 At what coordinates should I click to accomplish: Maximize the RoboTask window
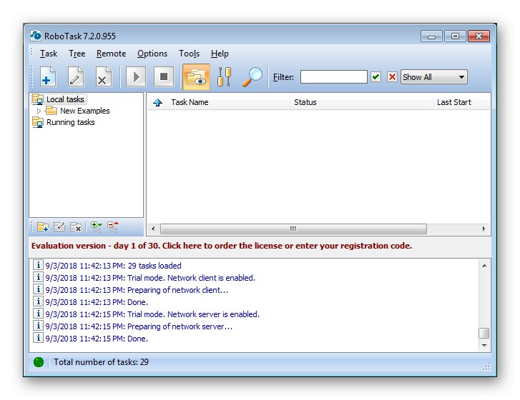[455, 36]
